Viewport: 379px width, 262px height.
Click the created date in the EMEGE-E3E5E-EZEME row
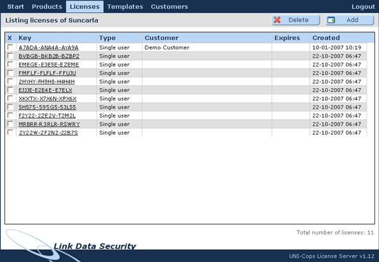337,65
